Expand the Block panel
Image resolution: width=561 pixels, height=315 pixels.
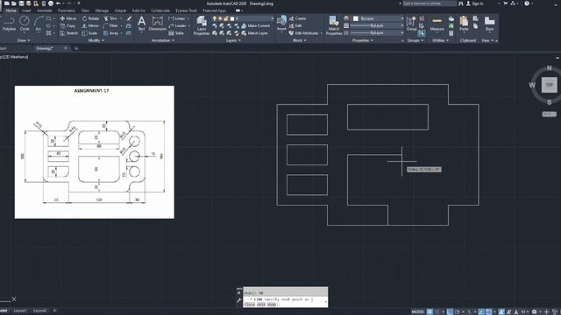point(300,40)
